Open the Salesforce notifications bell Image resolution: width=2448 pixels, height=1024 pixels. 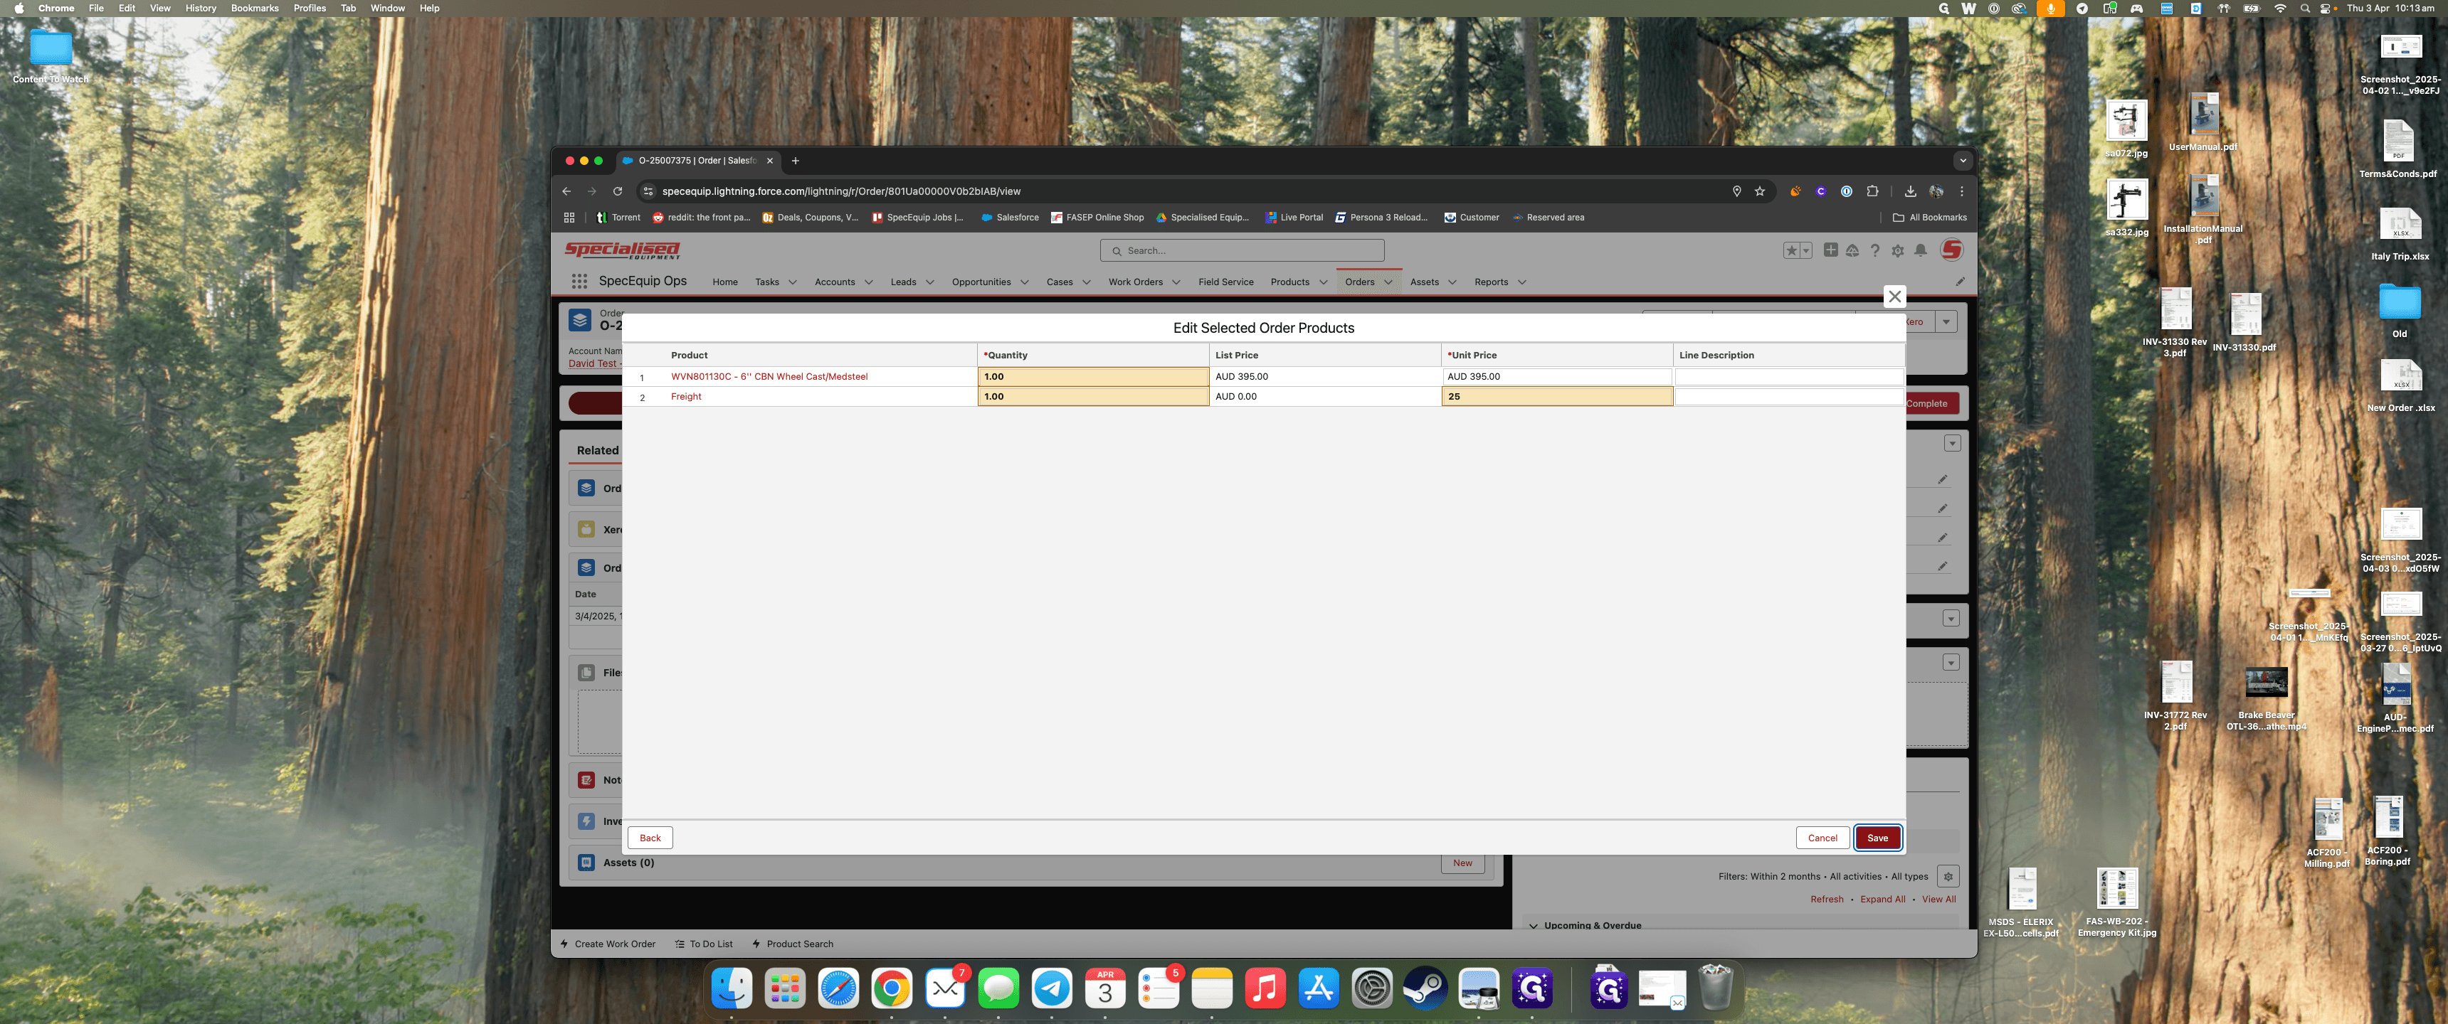1921,251
